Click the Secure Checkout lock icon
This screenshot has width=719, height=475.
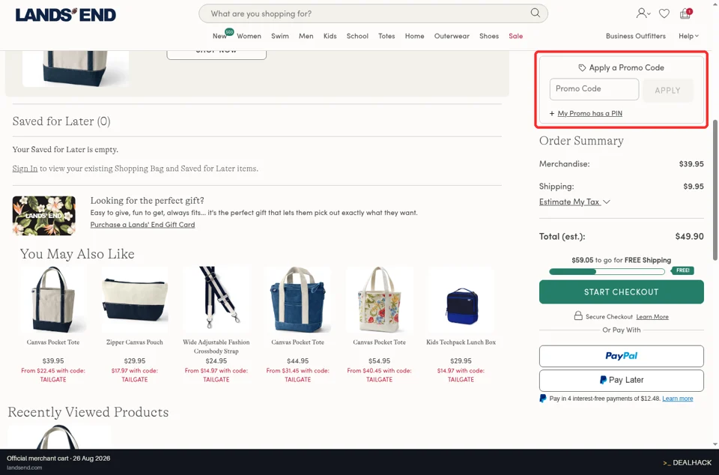pos(578,316)
